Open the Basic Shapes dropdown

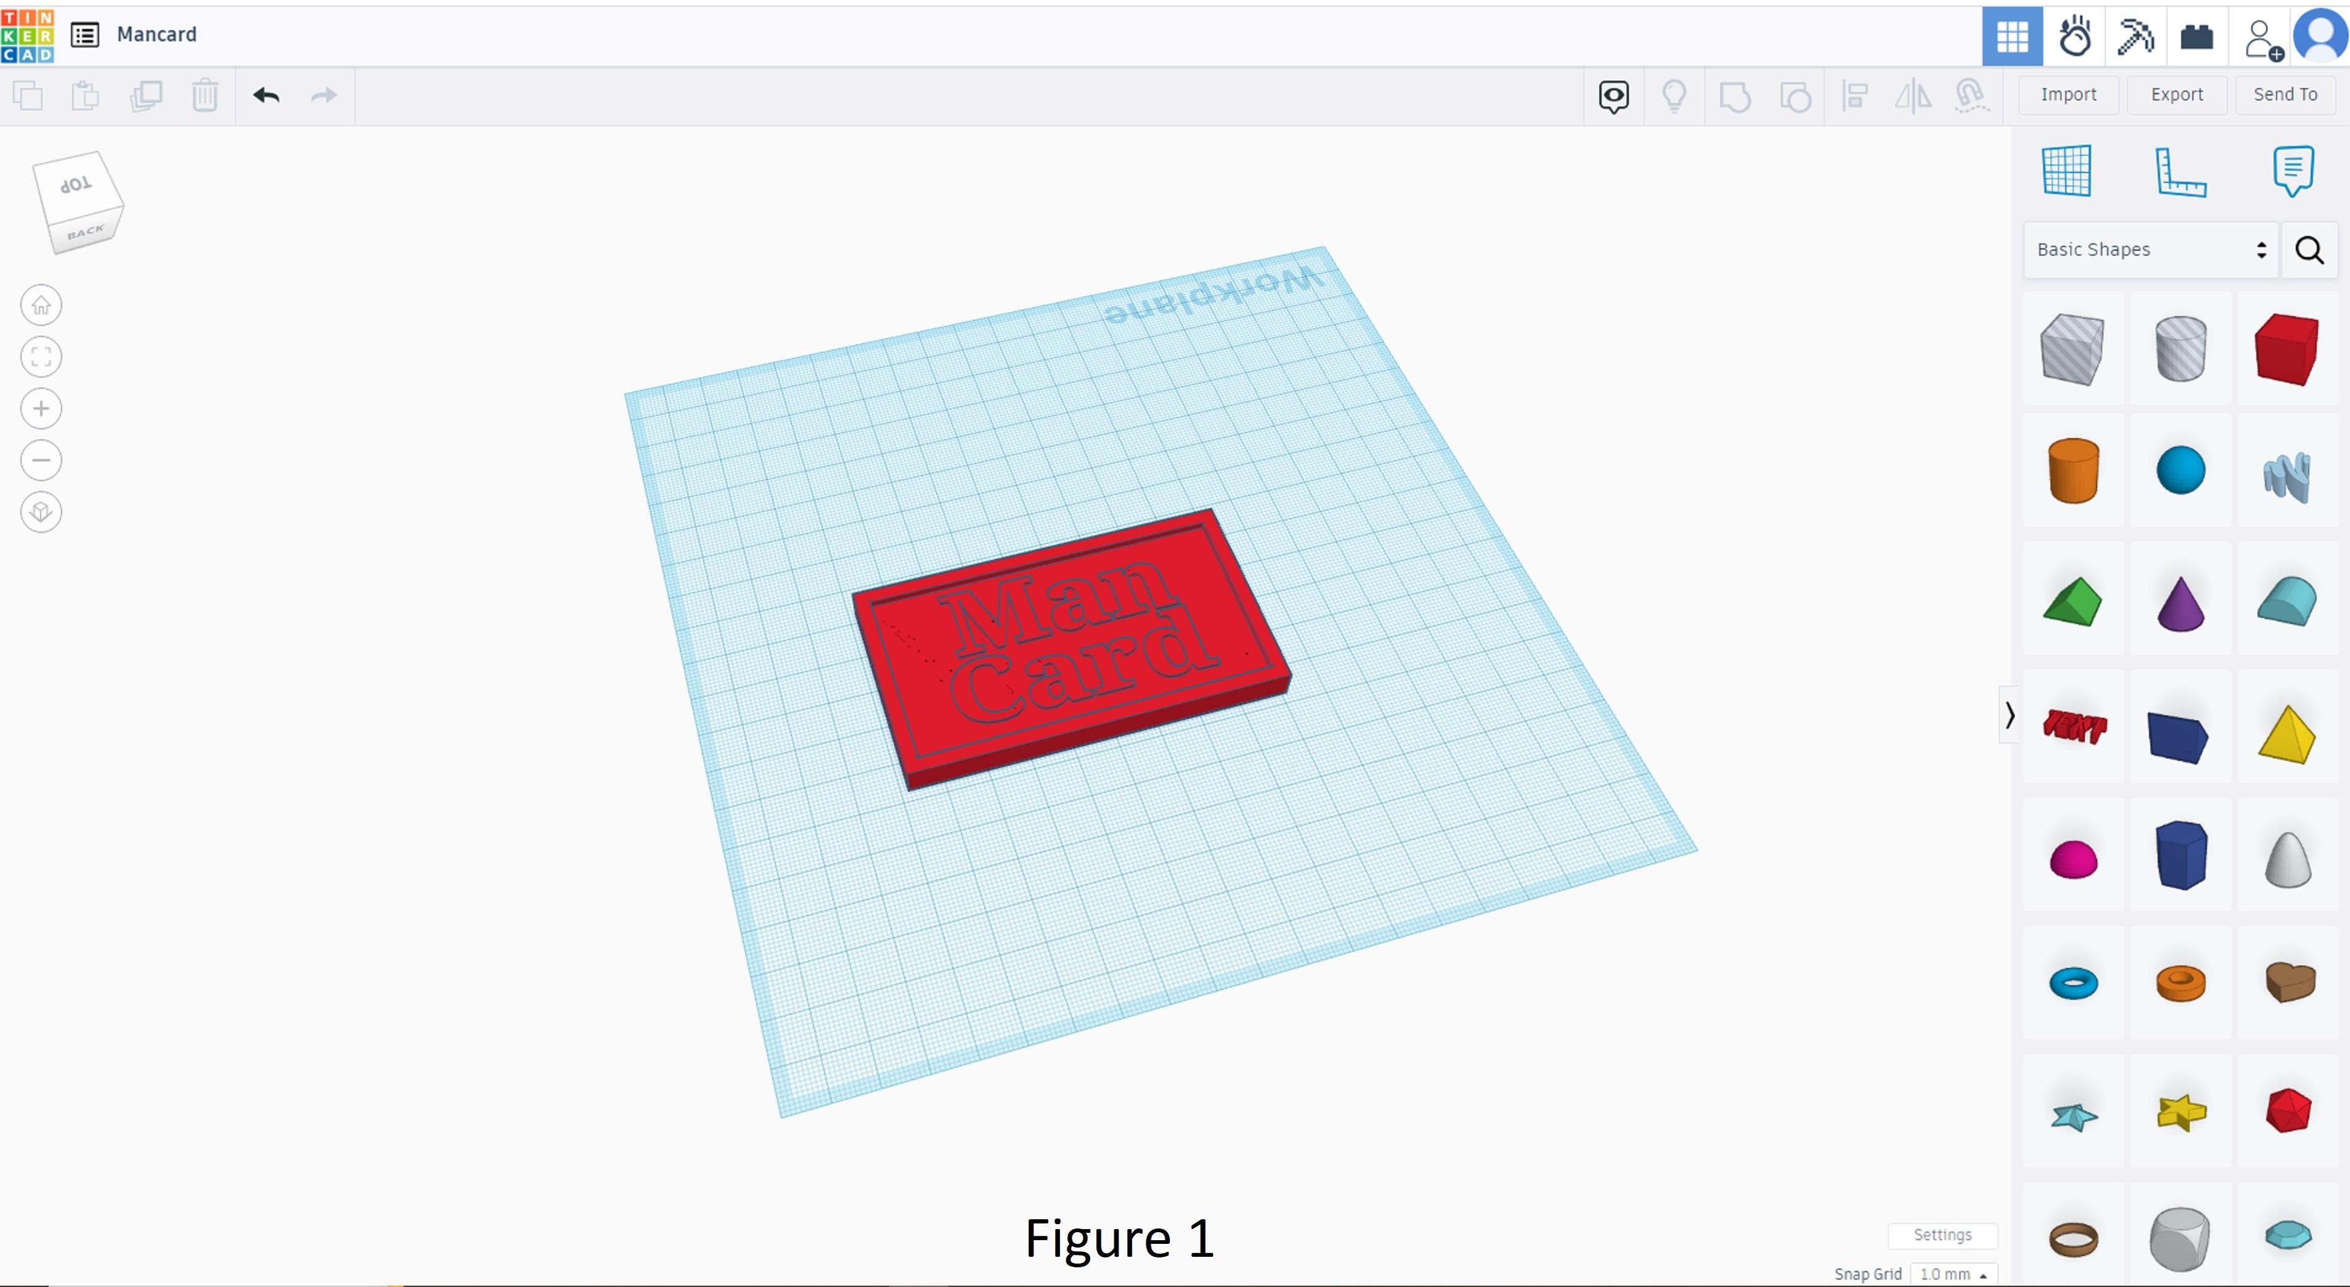[x=2150, y=250]
